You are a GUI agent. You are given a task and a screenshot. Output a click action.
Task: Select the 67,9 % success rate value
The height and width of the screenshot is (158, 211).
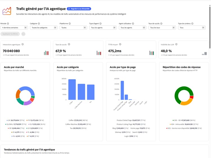coord(61,51)
